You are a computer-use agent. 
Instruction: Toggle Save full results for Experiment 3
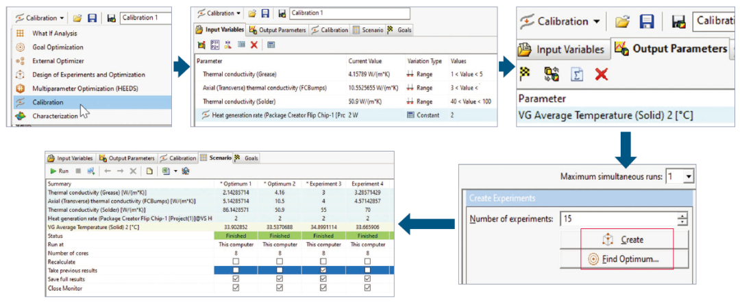[323, 278]
